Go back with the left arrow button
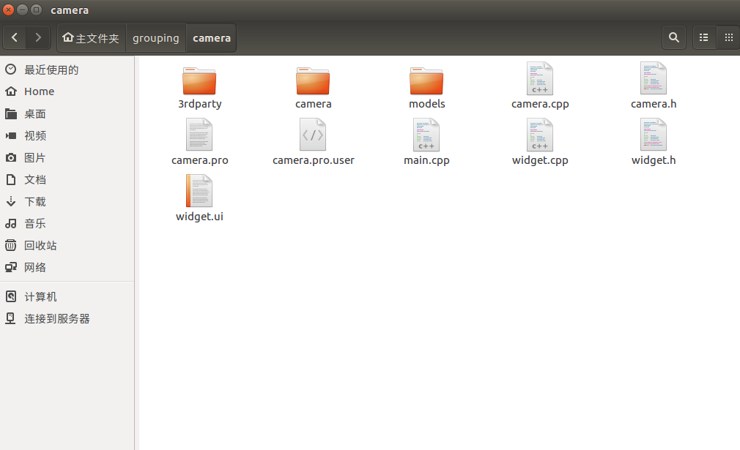The width and height of the screenshot is (740, 450). coord(15,38)
